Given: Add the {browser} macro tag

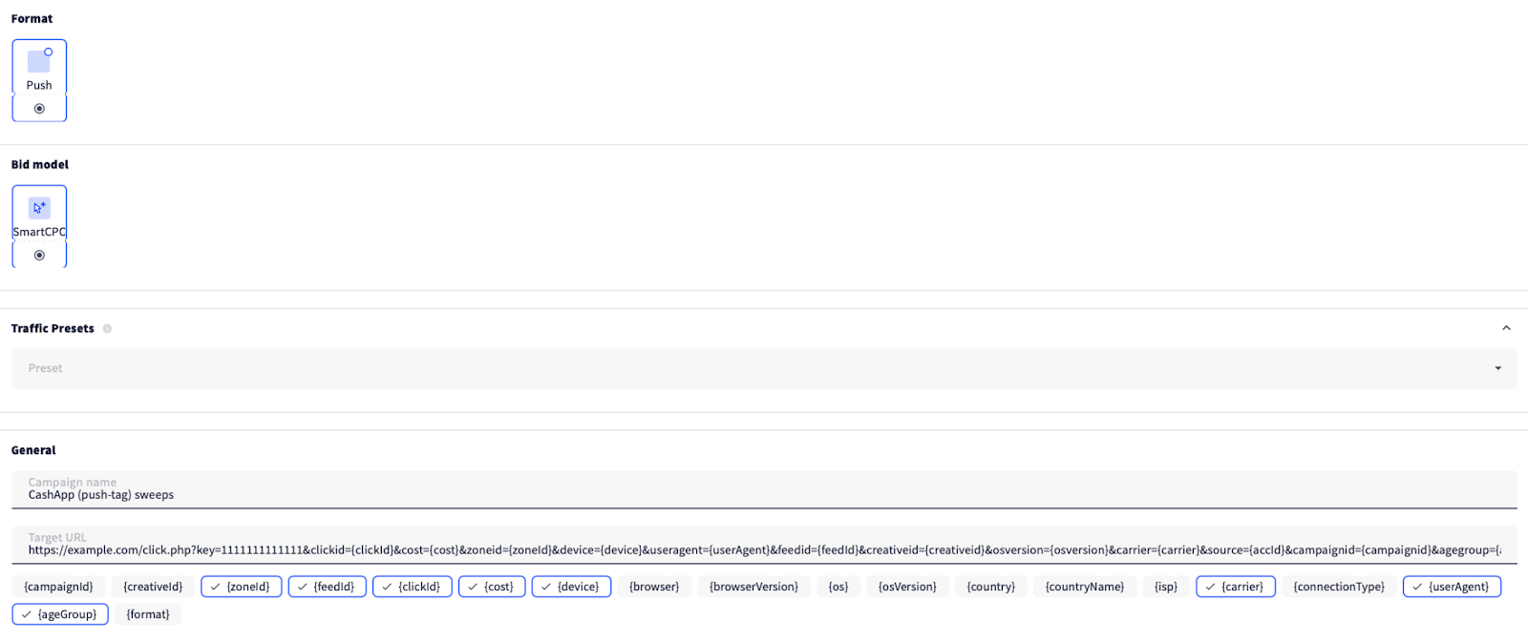Looking at the screenshot, I should [654, 587].
